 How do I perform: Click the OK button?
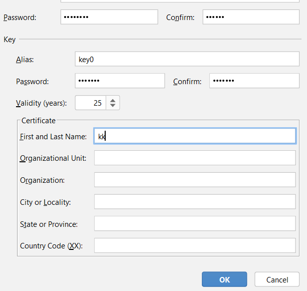224,279
